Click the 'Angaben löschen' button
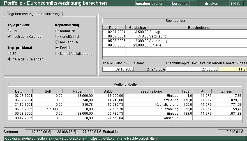Viewport: 247px width, 141px height. point(149,4)
